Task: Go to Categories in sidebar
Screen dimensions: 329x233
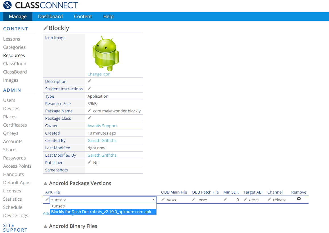Action: coord(14,47)
